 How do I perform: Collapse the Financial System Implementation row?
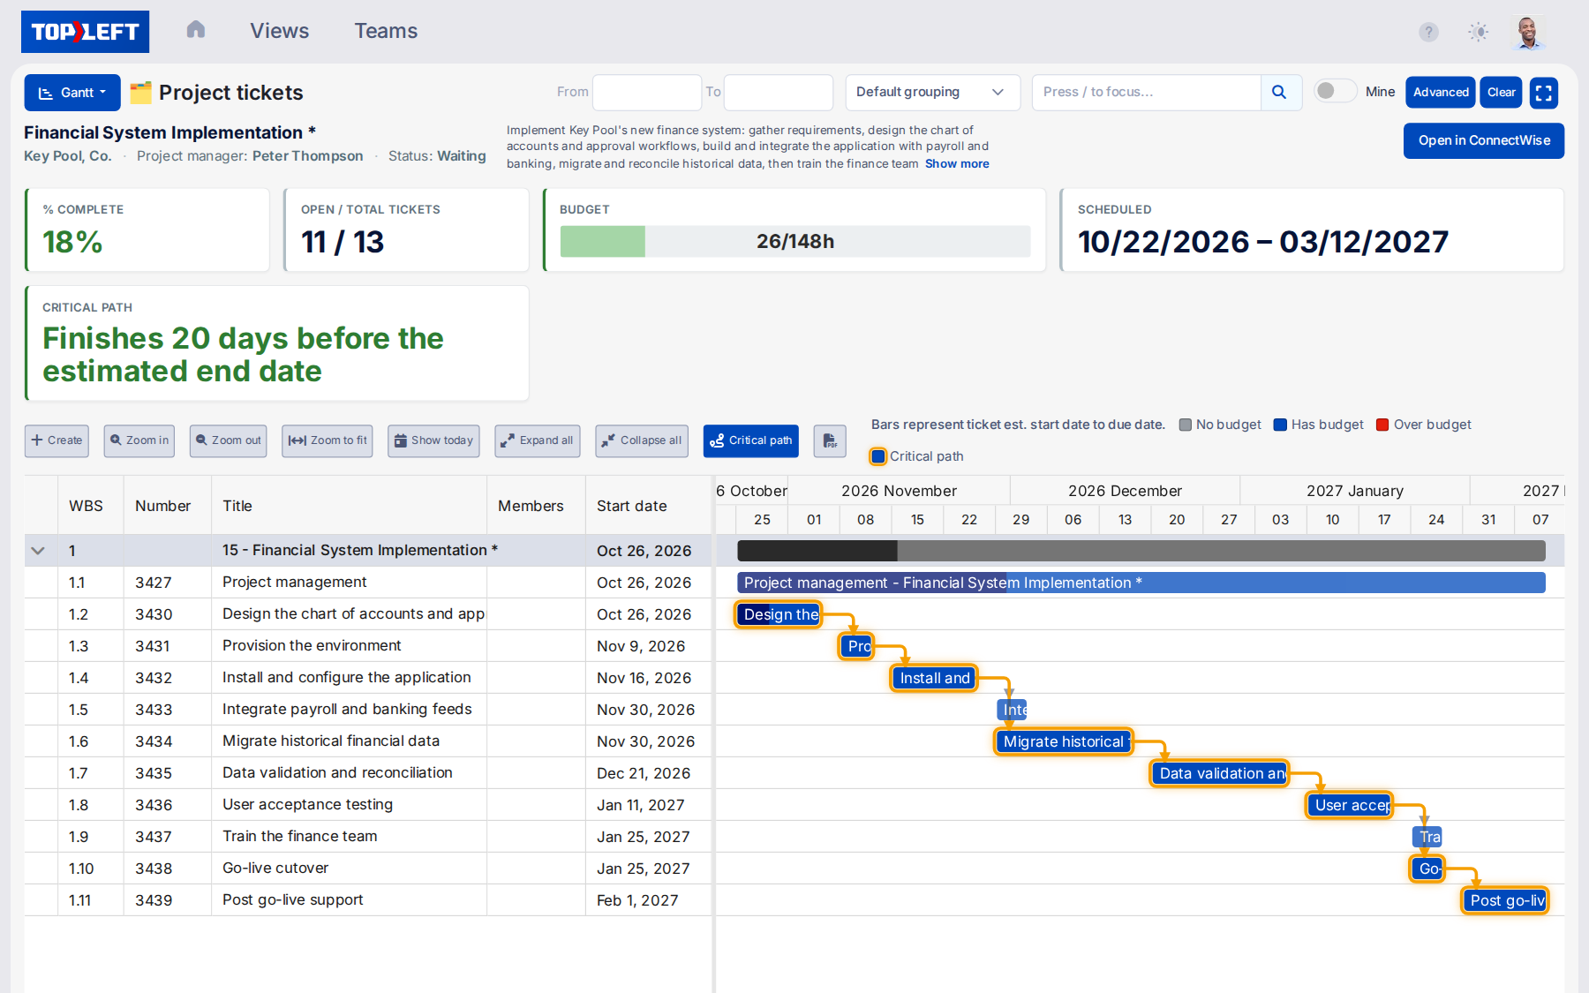38,551
